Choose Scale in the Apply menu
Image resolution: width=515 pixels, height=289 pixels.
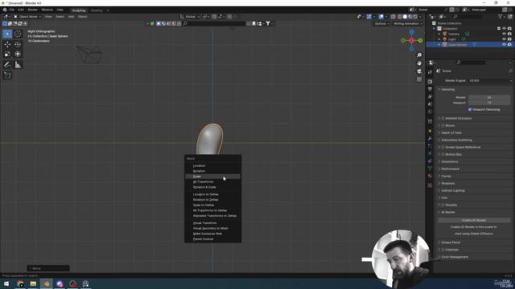pos(212,177)
